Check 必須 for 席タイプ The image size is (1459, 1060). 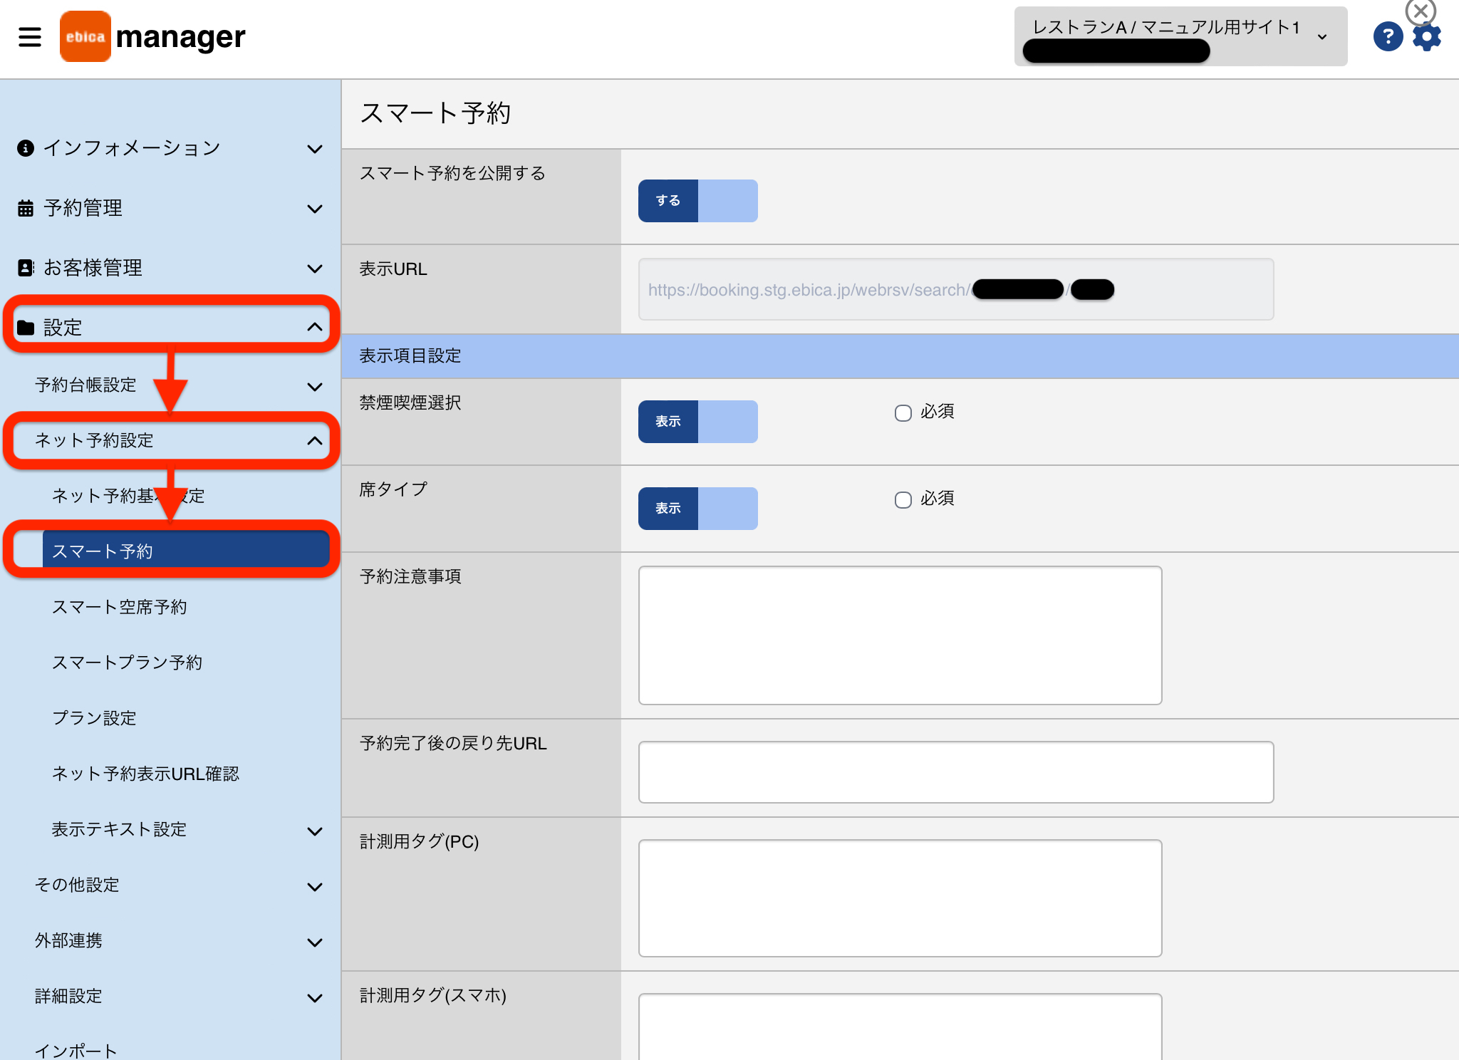(903, 499)
